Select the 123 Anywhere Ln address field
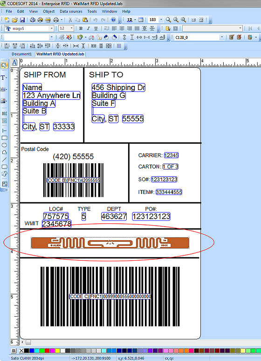The image size is (261, 361). click(x=51, y=95)
